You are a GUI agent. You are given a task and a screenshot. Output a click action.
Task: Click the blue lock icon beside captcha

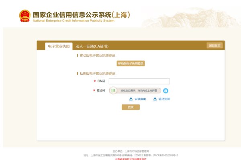(x=165, y=91)
